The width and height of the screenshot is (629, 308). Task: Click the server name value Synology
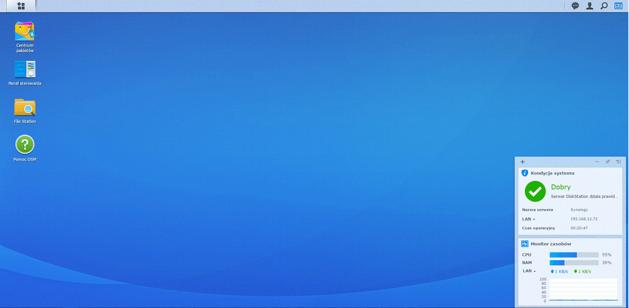click(x=579, y=210)
